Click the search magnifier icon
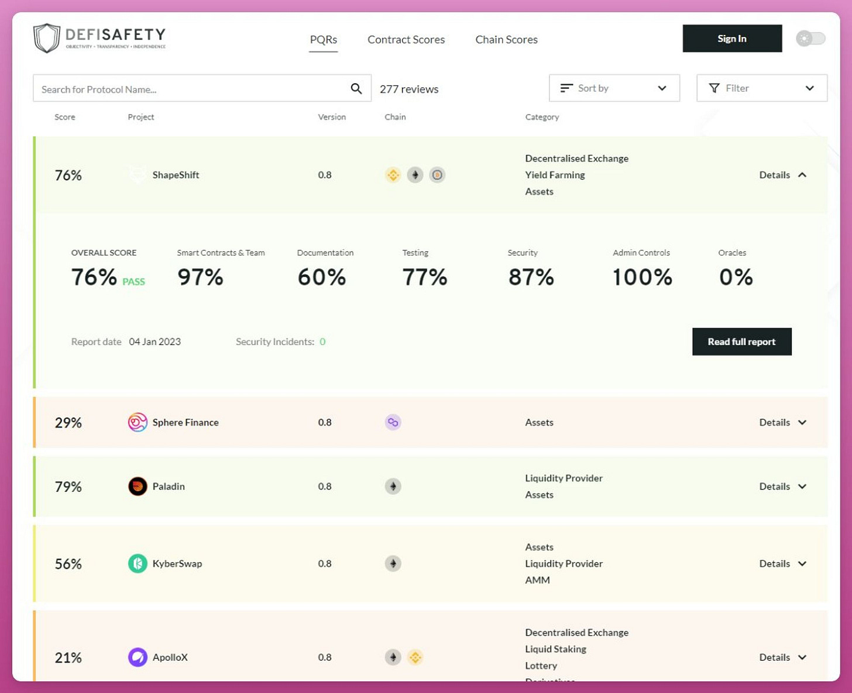Screen dimensions: 852x693 tap(356, 88)
